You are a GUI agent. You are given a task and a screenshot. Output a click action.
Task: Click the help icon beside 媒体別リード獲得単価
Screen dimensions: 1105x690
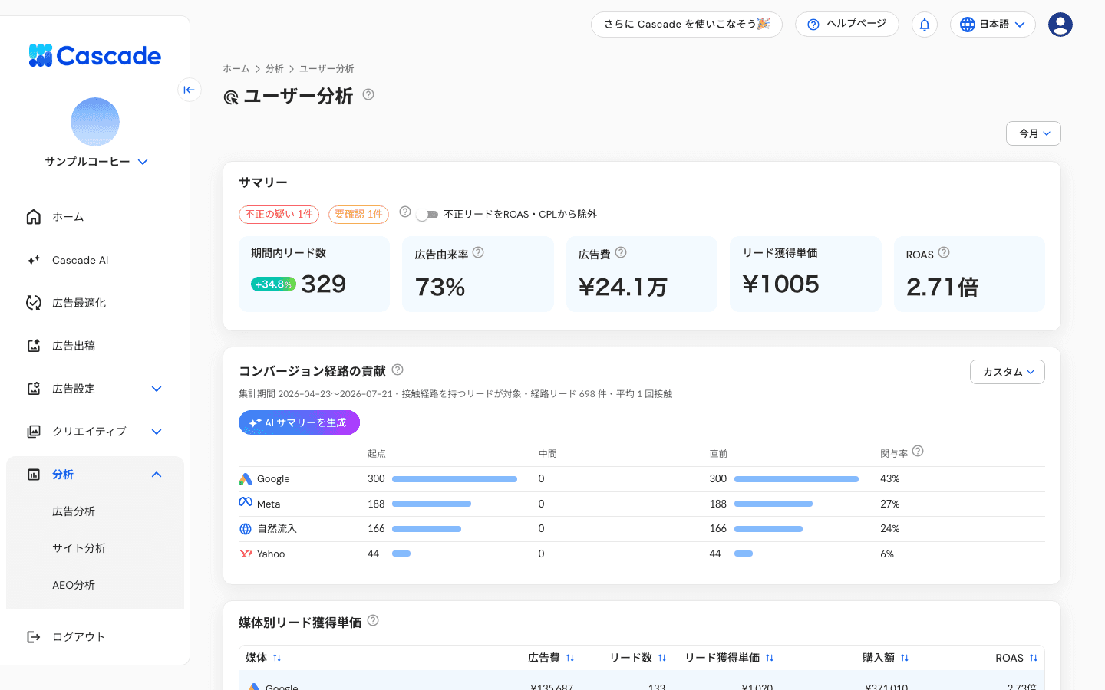[x=373, y=620]
